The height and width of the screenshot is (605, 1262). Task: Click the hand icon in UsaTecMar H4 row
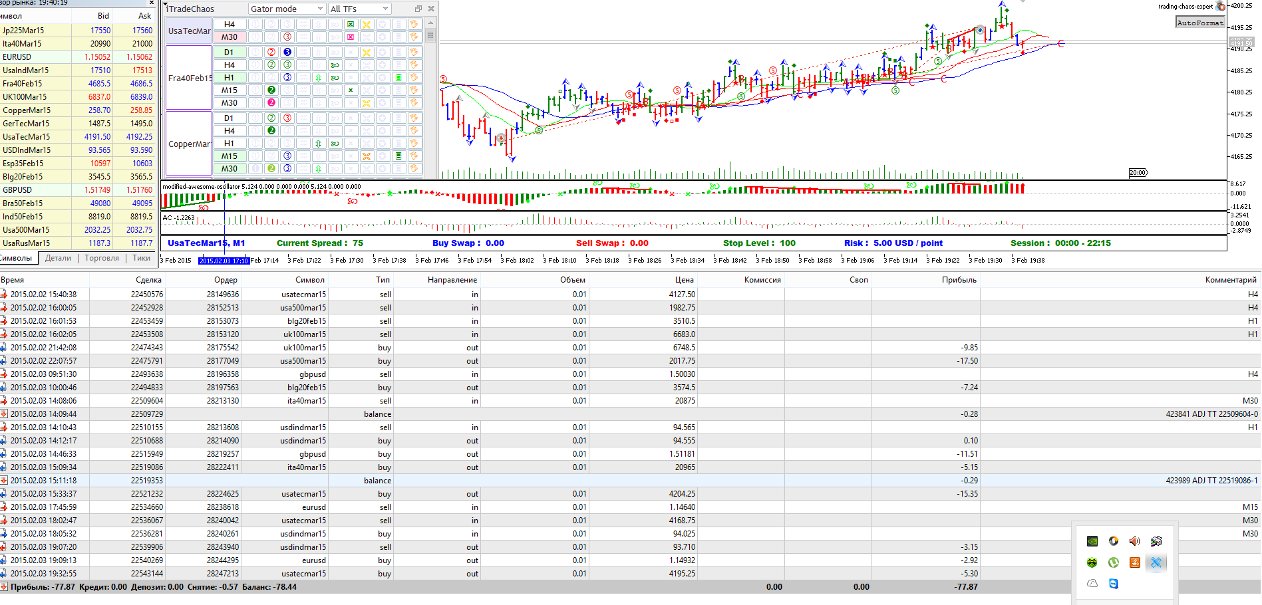(x=414, y=25)
